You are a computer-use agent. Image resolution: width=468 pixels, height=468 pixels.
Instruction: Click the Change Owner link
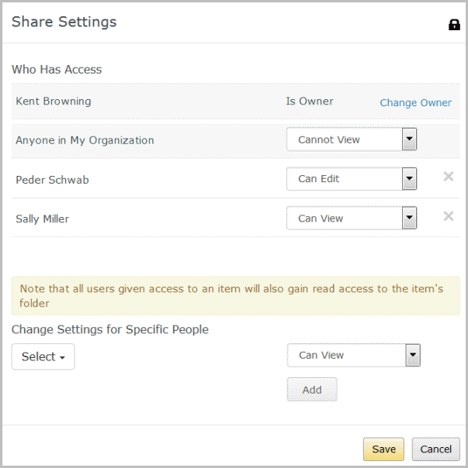pos(415,103)
